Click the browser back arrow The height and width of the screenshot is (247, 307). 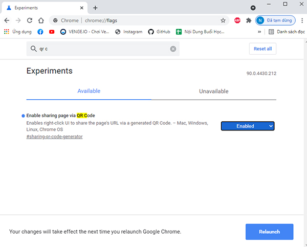7,20
